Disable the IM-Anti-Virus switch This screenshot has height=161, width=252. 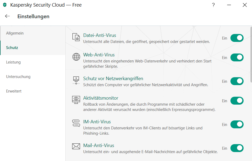click(237, 124)
